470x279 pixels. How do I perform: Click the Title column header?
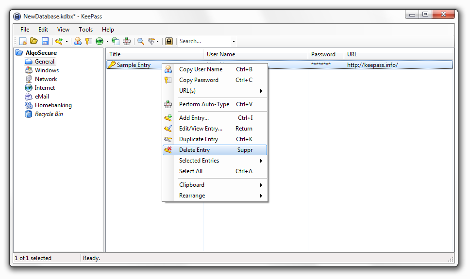pos(155,54)
